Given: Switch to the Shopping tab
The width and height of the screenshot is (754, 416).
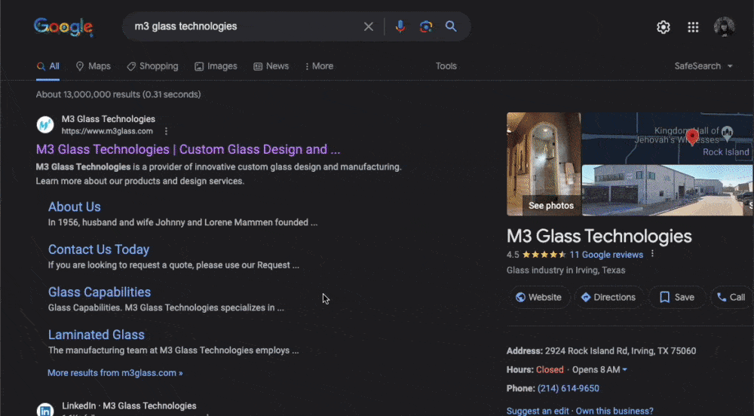Looking at the screenshot, I should pos(152,66).
